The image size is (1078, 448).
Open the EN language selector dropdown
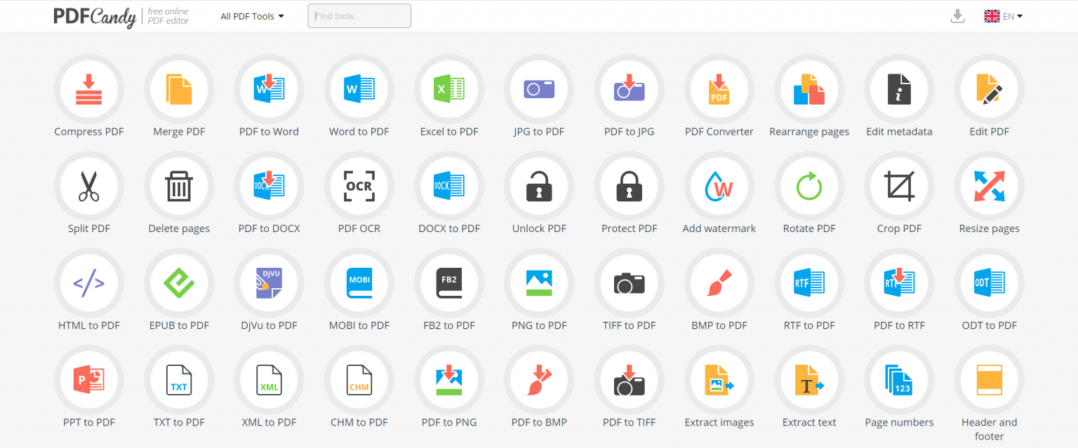(x=1004, y=16)
